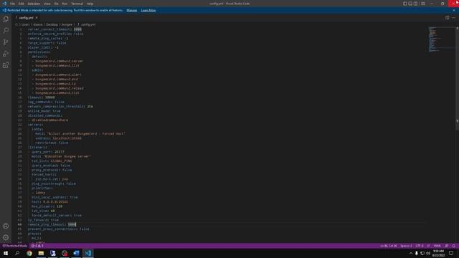Click the bungee breadcrumb segment
459x258 pixels.
click(x=67, y=24)
